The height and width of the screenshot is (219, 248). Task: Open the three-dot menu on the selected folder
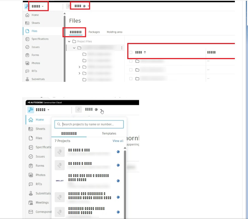[122, 48]
